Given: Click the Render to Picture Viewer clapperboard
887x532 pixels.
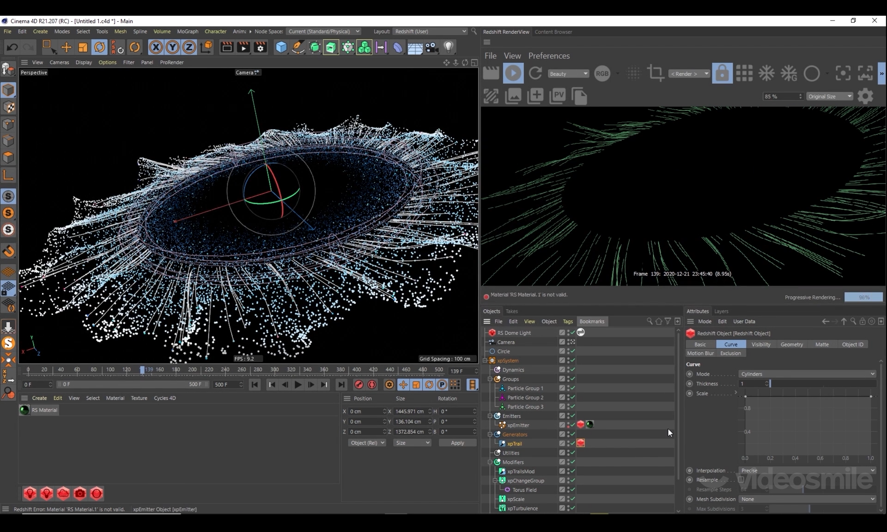Looking at the screenshot, I should (243, 47).
